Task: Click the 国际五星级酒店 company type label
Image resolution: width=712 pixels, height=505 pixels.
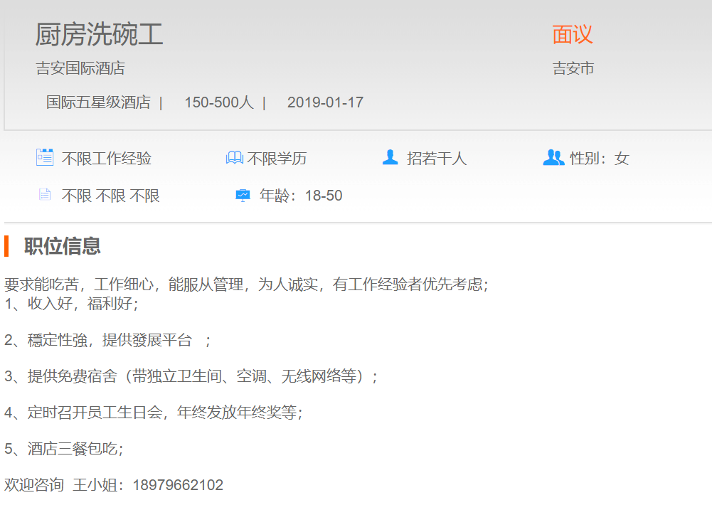Action: pos(98,102)
